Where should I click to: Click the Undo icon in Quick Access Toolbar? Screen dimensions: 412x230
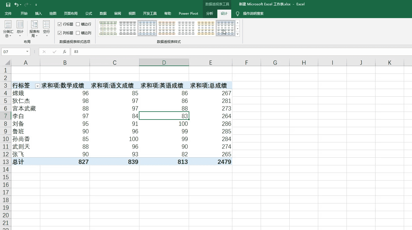tap(16, 5)
